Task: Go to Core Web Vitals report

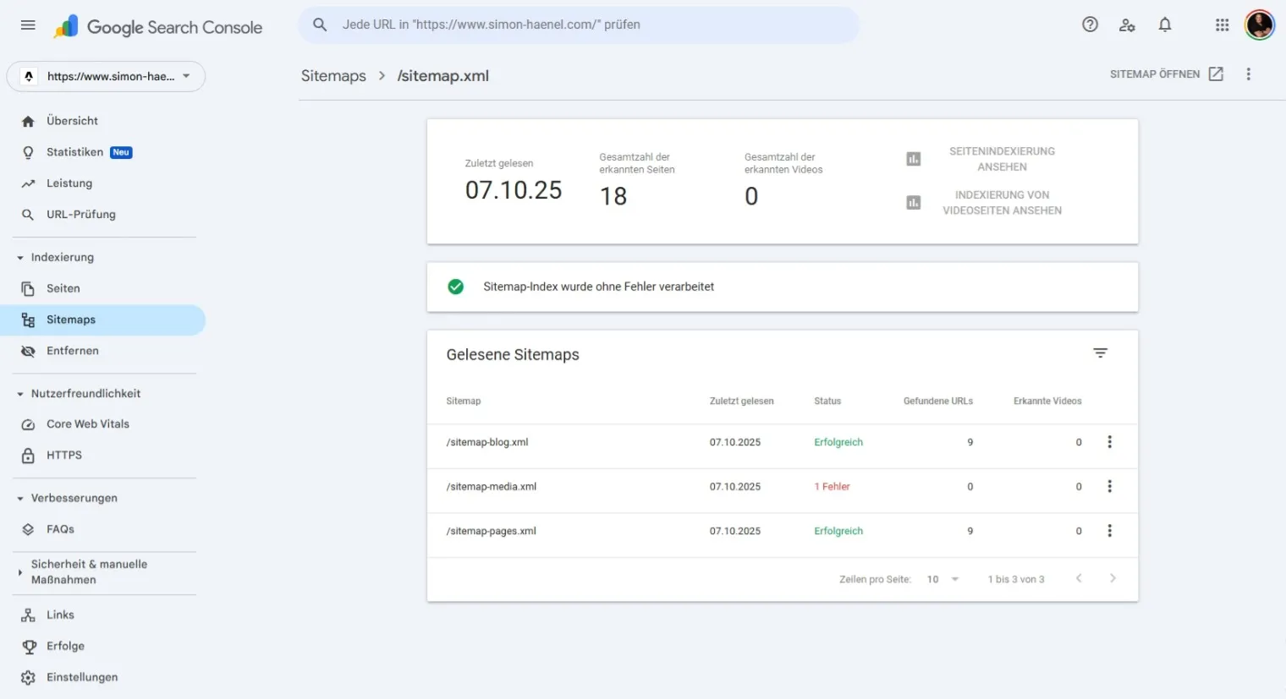Action: click(x=88, y=424)
